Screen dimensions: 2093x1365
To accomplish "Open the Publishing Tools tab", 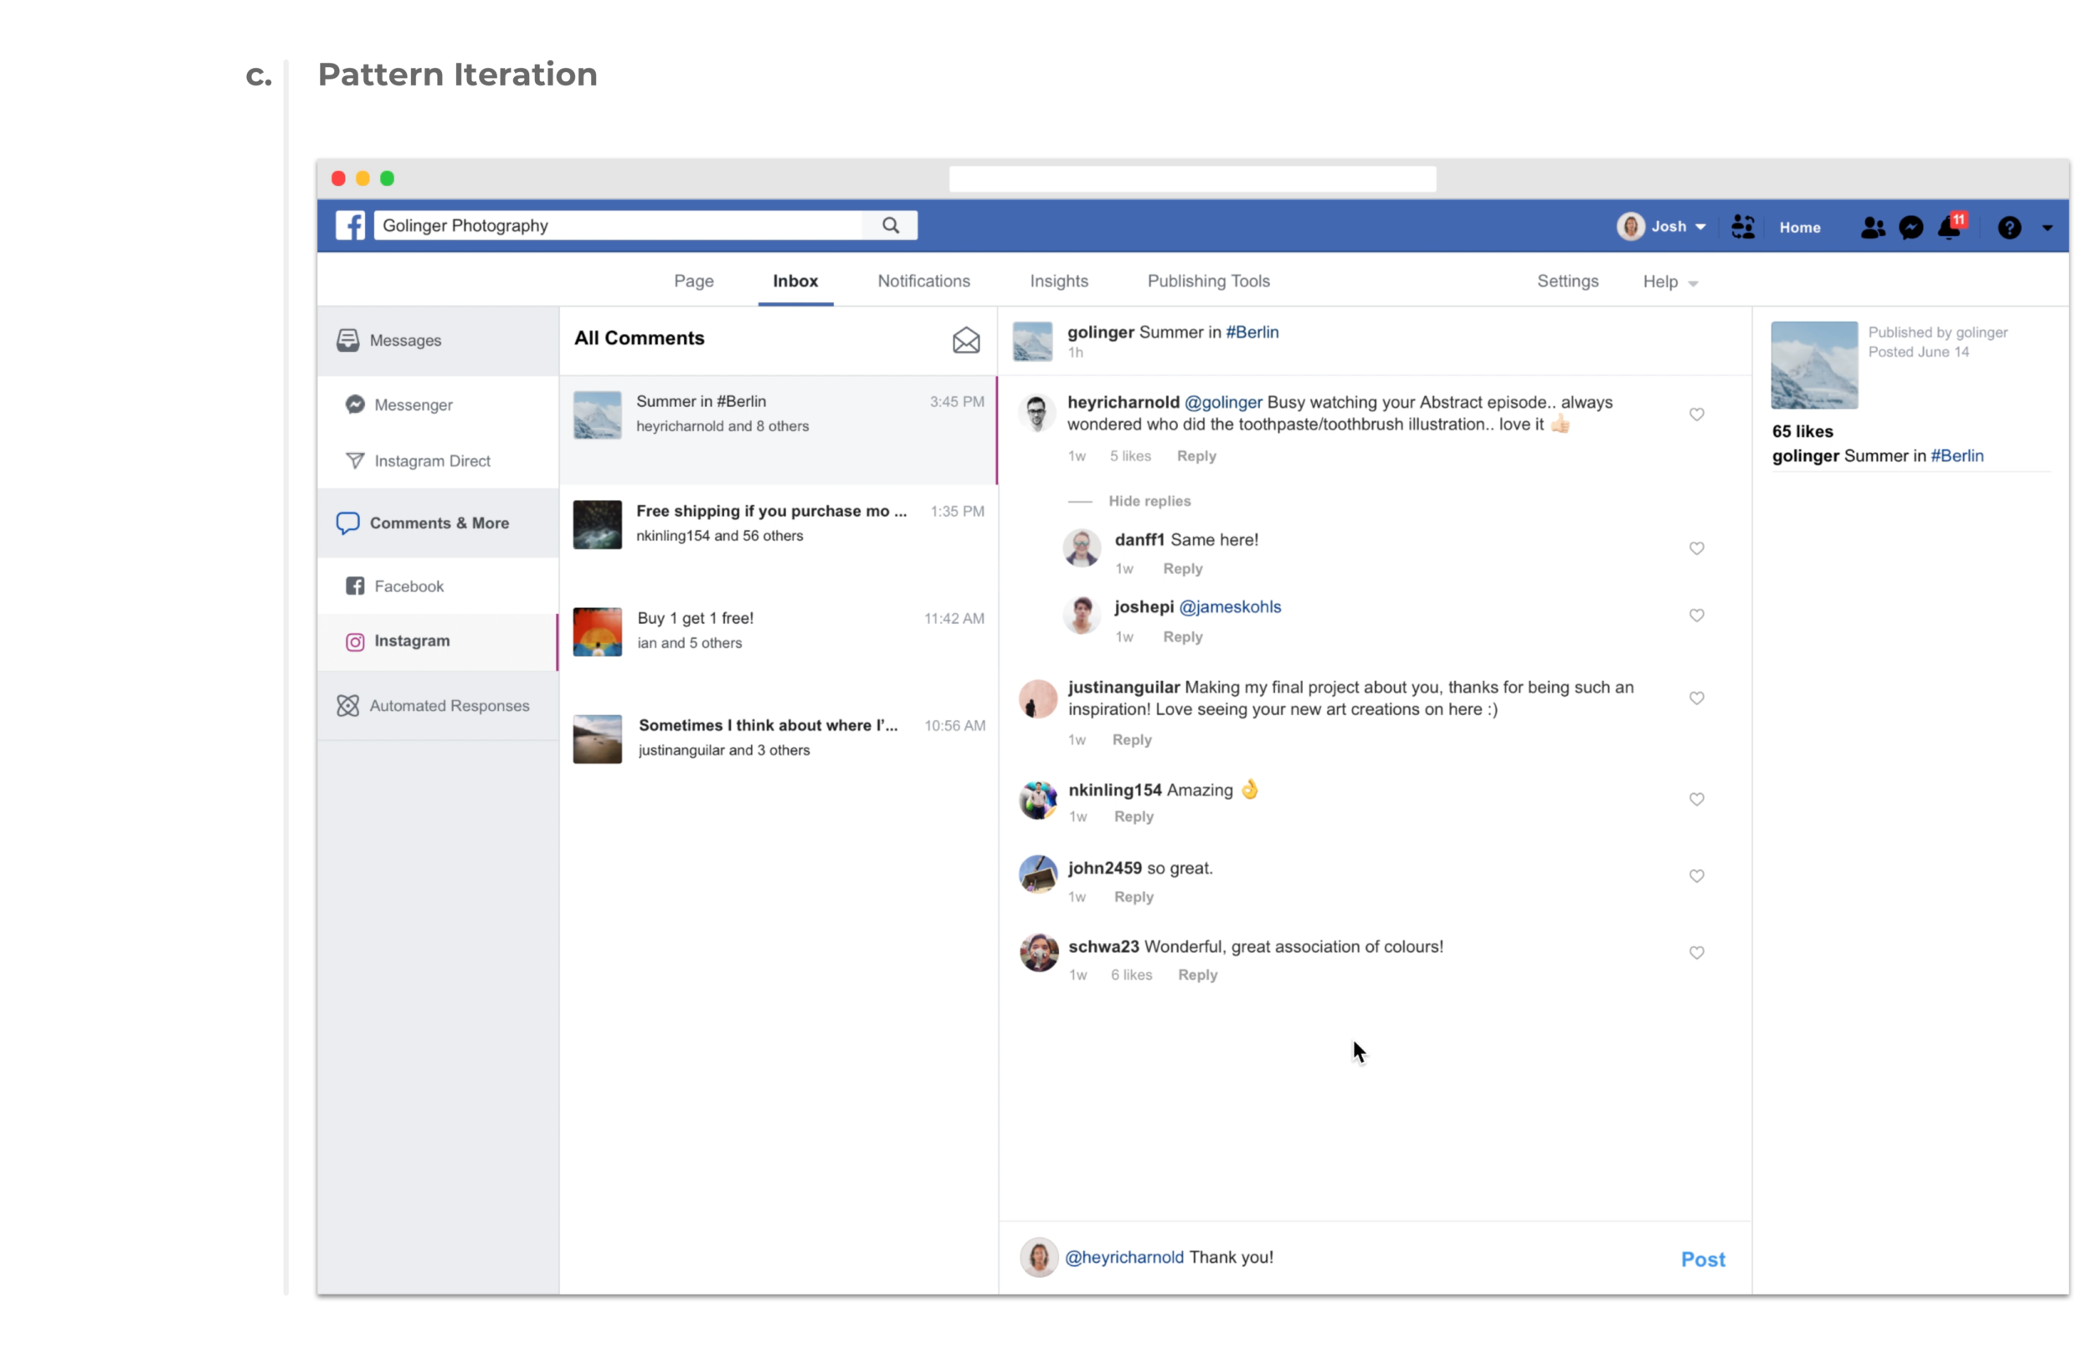I will [1207, 281].
